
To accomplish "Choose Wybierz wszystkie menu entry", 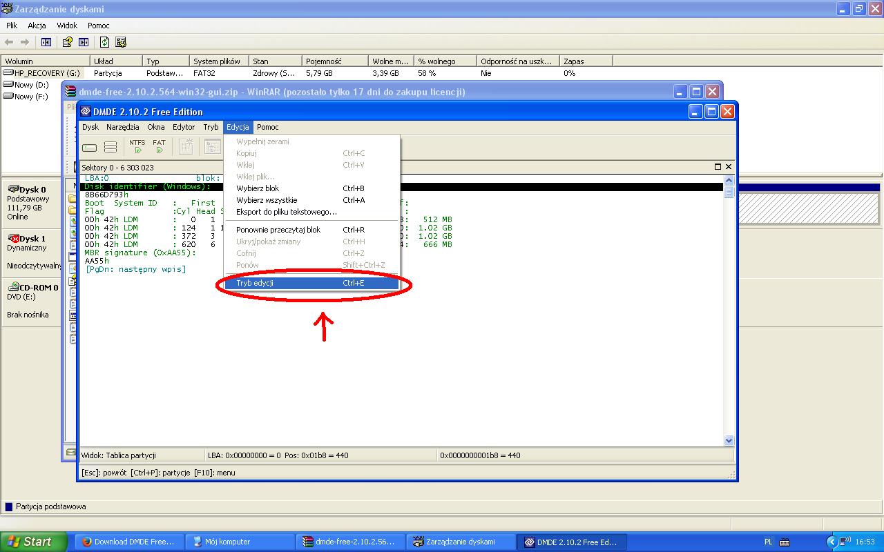I will [311, 200].
